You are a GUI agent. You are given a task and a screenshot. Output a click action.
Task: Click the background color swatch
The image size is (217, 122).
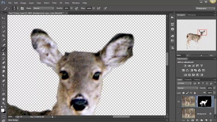[5, 112]
